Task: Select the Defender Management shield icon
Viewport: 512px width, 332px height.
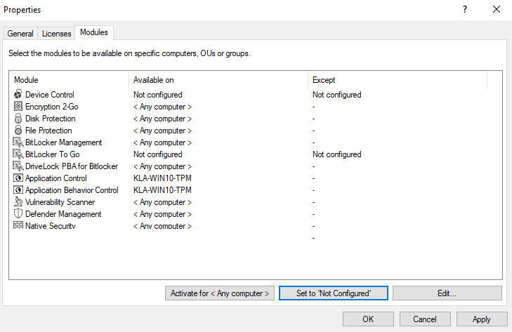Action: [18, 214]
